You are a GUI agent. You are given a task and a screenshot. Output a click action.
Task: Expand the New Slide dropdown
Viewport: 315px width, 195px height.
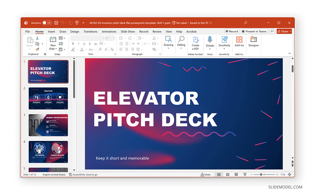[x=56, y=49]
